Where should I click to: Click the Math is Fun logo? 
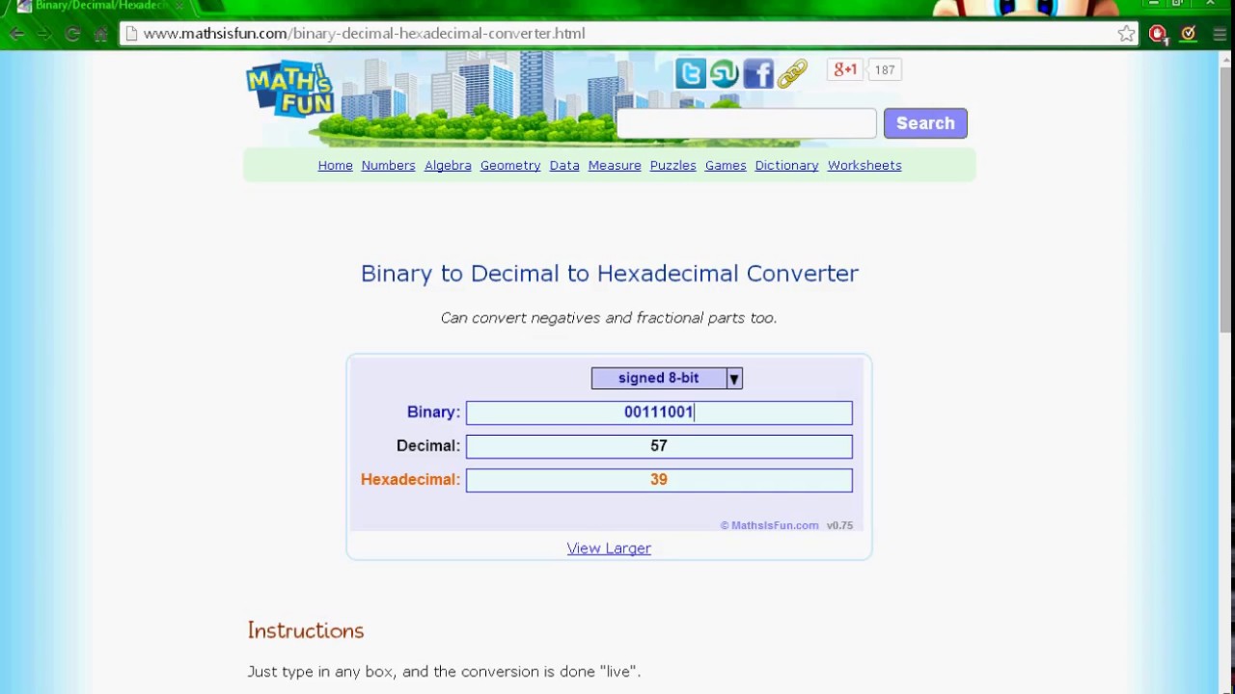point(290,90)
